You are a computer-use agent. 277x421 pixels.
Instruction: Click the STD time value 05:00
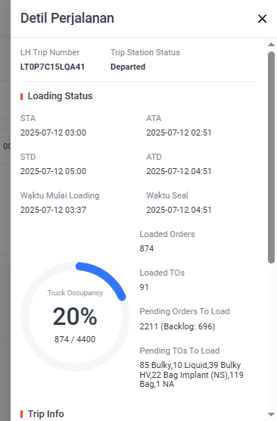(54, 171)
